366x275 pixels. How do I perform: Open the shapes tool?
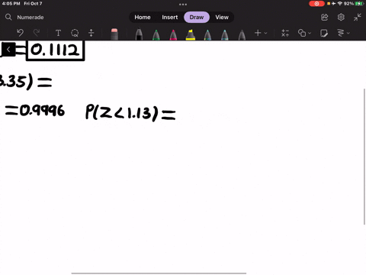pyautogui.click(x=302, y=33)
